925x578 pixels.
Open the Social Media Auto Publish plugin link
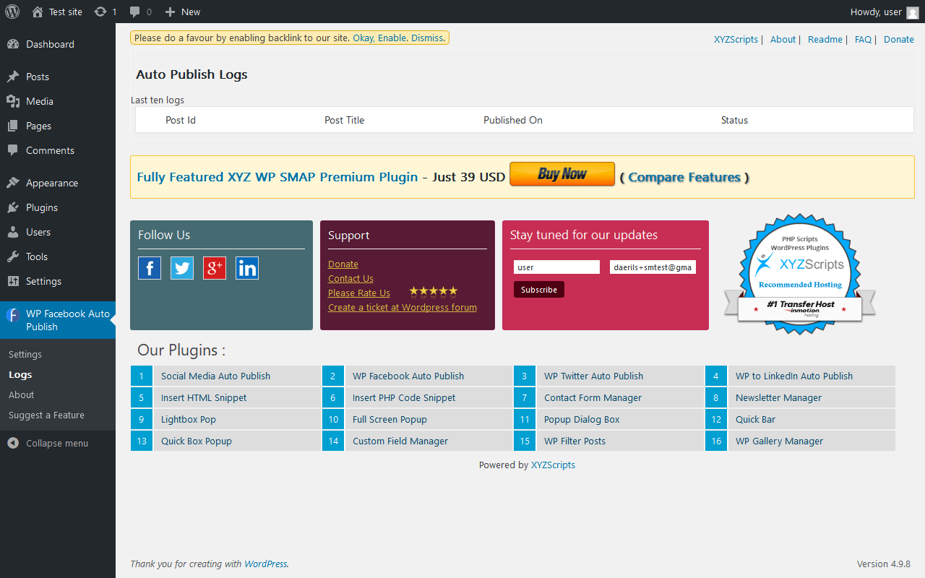[215, 376]
